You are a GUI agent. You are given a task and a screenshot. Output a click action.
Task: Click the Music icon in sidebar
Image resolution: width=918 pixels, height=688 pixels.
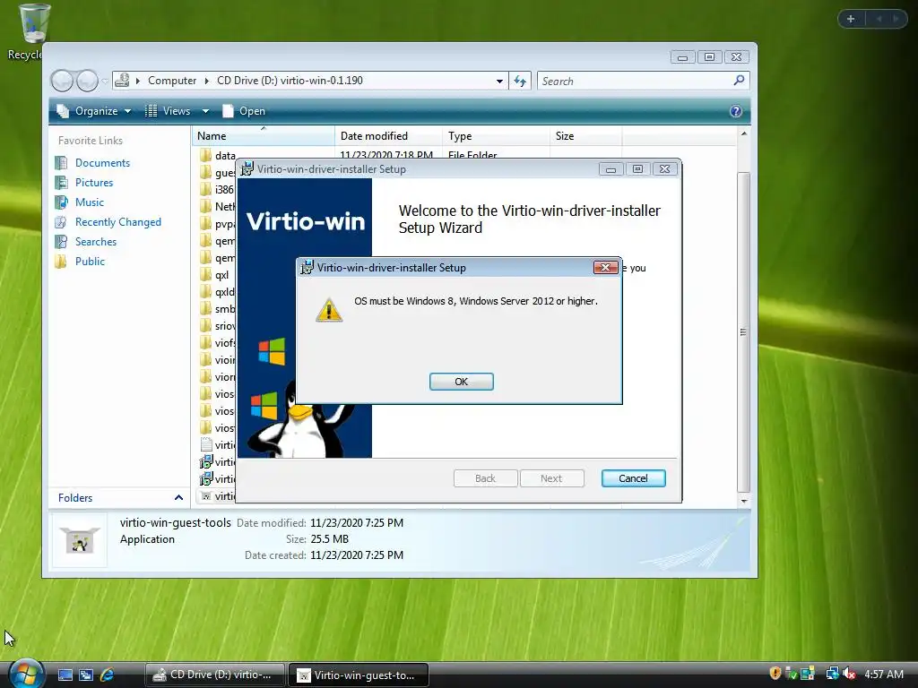(x=61, y=202)
